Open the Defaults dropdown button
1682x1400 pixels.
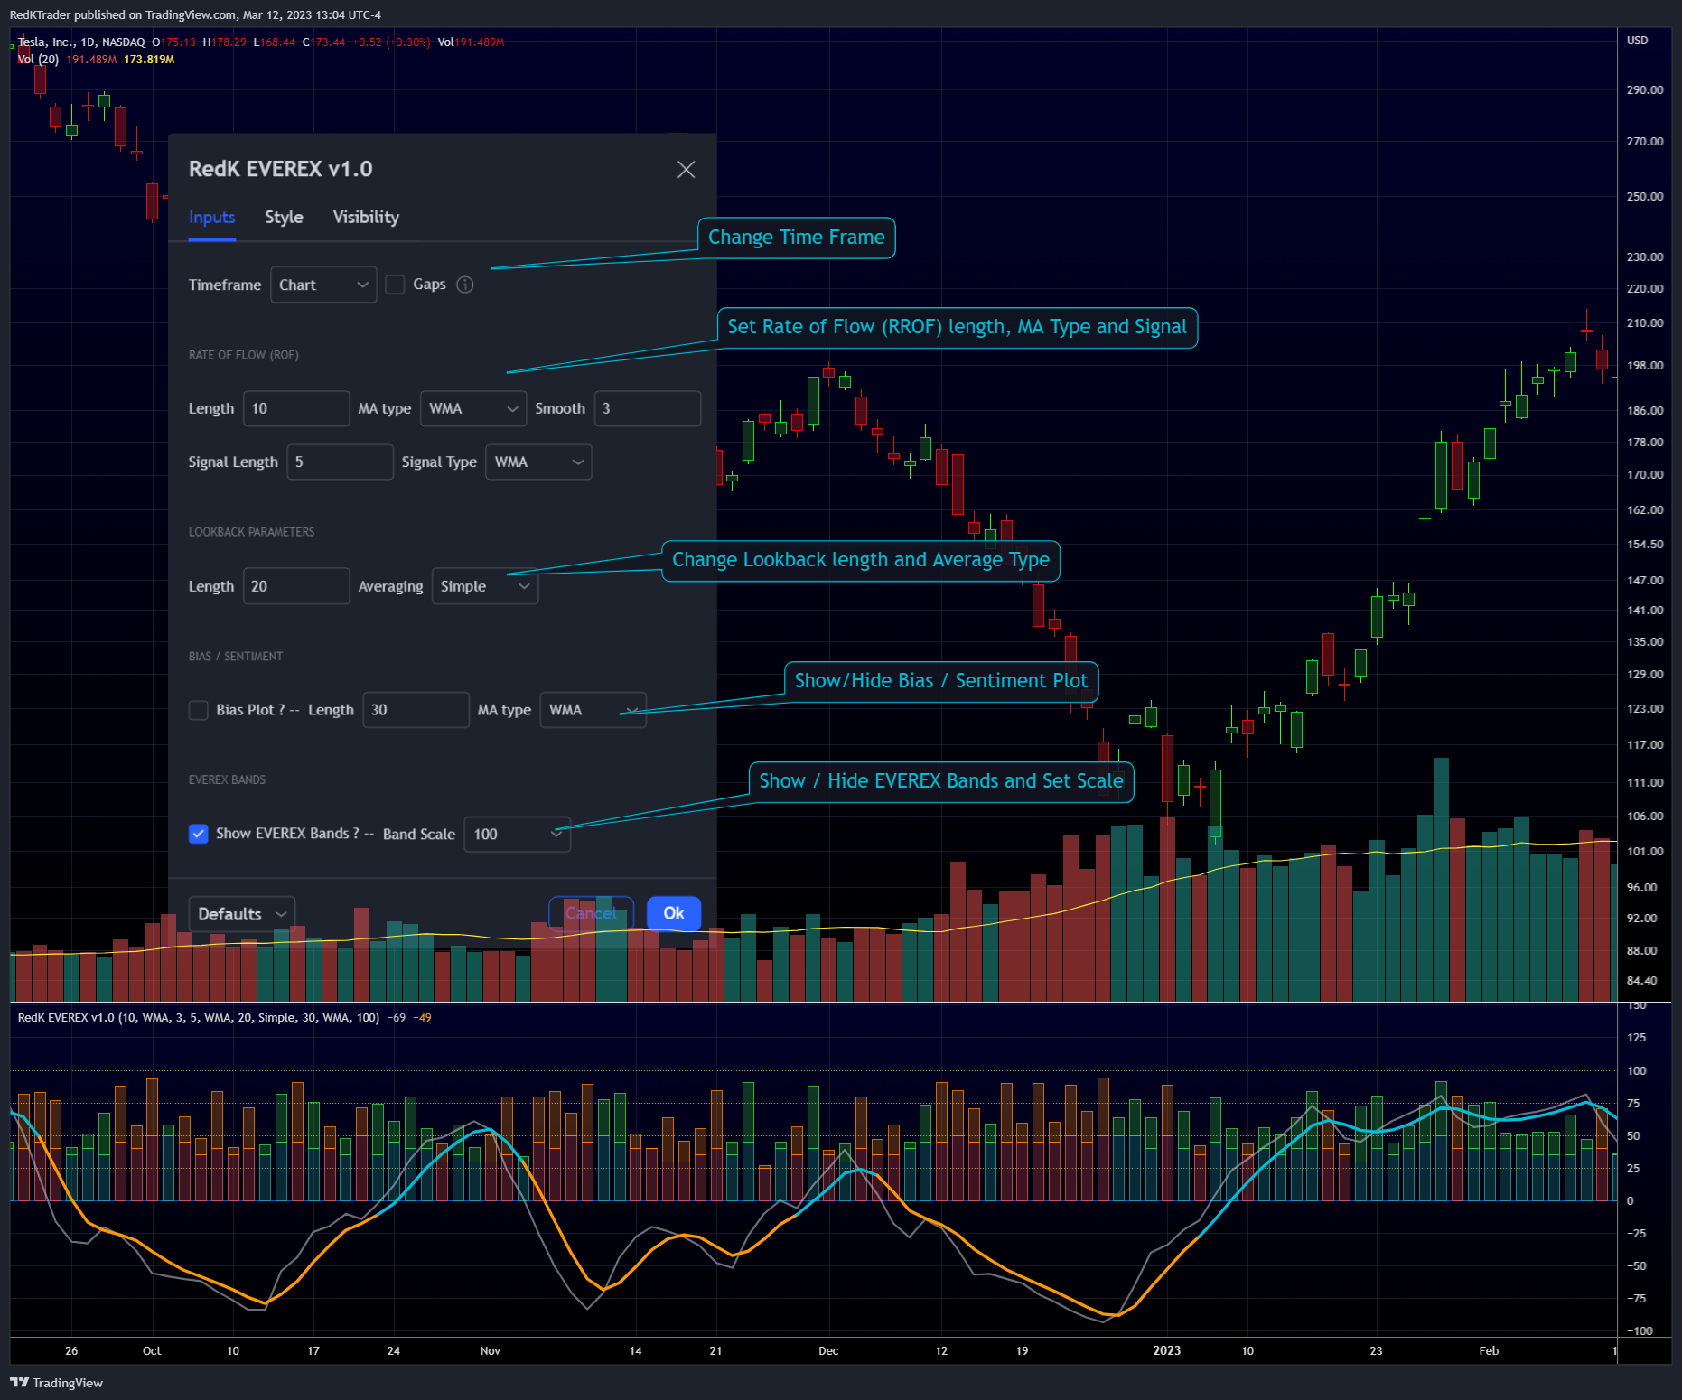pos(242,914)
